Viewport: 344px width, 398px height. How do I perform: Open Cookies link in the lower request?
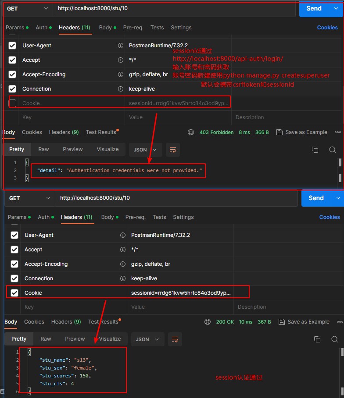click(330, 217)
